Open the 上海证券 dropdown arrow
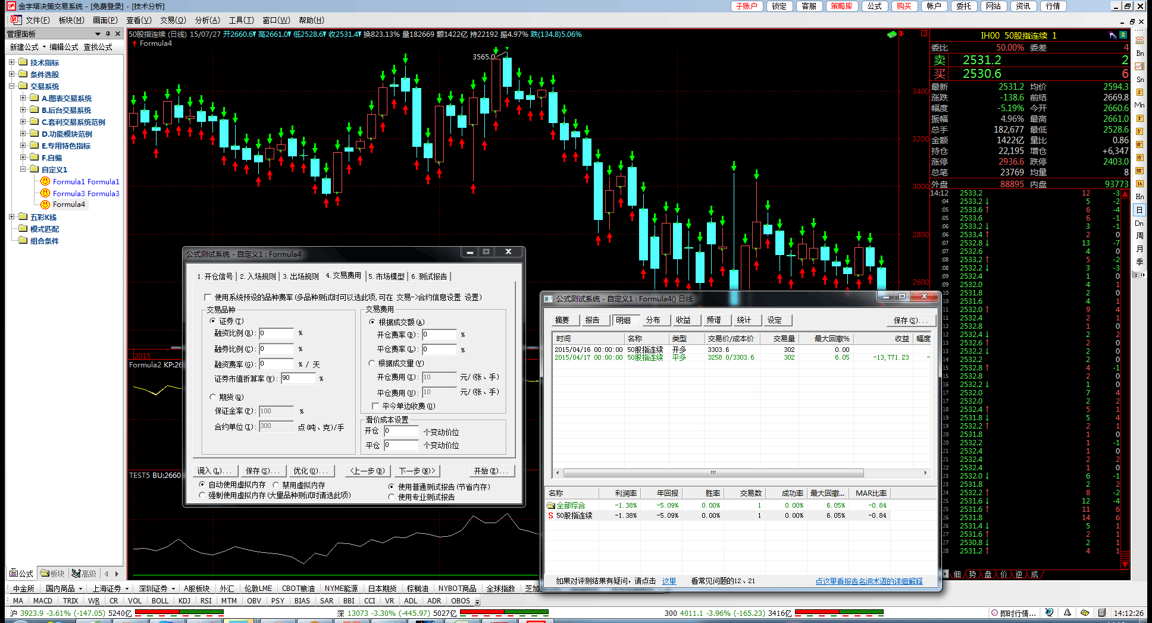Image resolution: width=1152 pixels, height=623 pixels. [x=127, y=589]
